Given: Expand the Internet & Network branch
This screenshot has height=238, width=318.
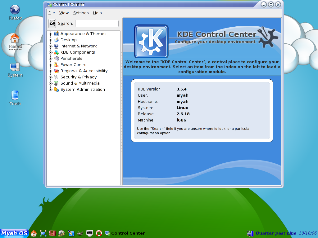Looking at the screenshot, I should pos(51,46).
